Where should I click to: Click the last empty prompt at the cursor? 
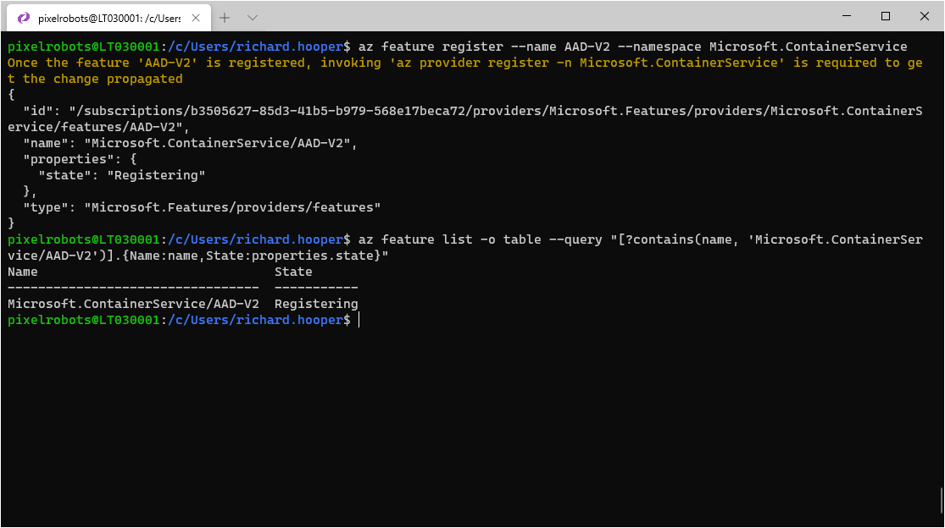coord(359,320)
